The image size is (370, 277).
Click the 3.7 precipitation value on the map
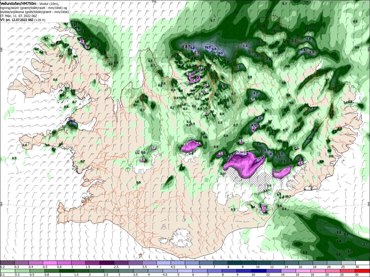[x=238, y=67]
